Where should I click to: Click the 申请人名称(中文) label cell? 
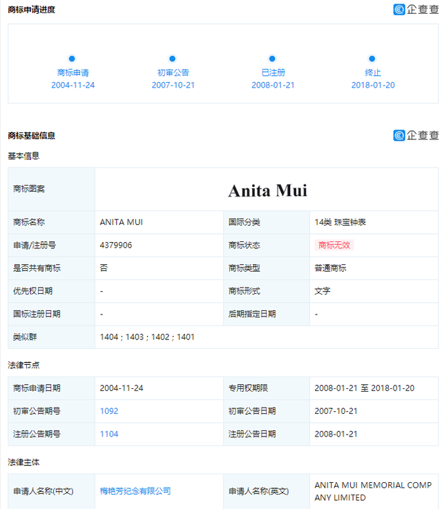[x=51, y=492]
